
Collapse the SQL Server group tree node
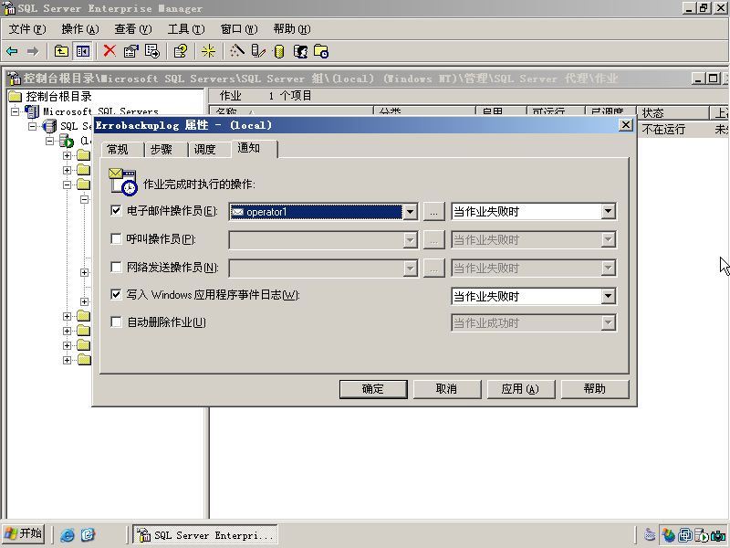tap(32, 126)
